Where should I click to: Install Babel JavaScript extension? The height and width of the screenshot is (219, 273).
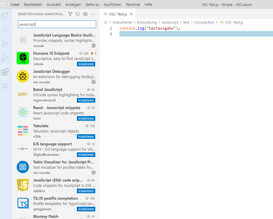pos(86,100)
